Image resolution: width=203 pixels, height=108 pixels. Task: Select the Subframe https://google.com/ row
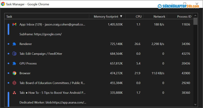(x=41, y=34)
